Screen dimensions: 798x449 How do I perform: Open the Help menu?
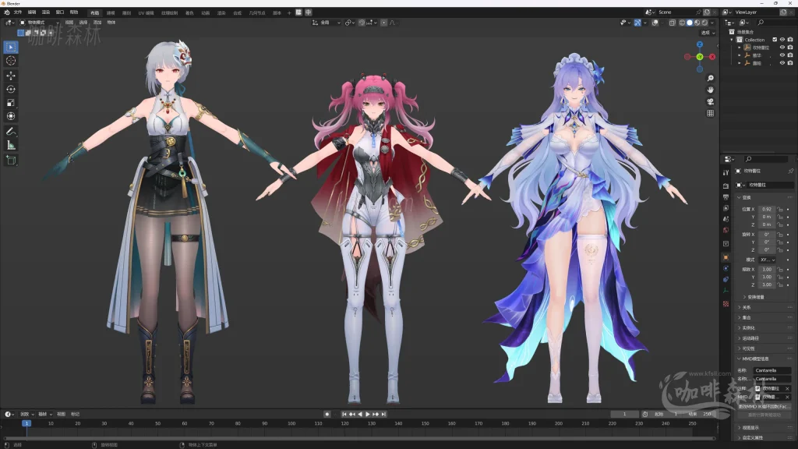coord(74,12)
